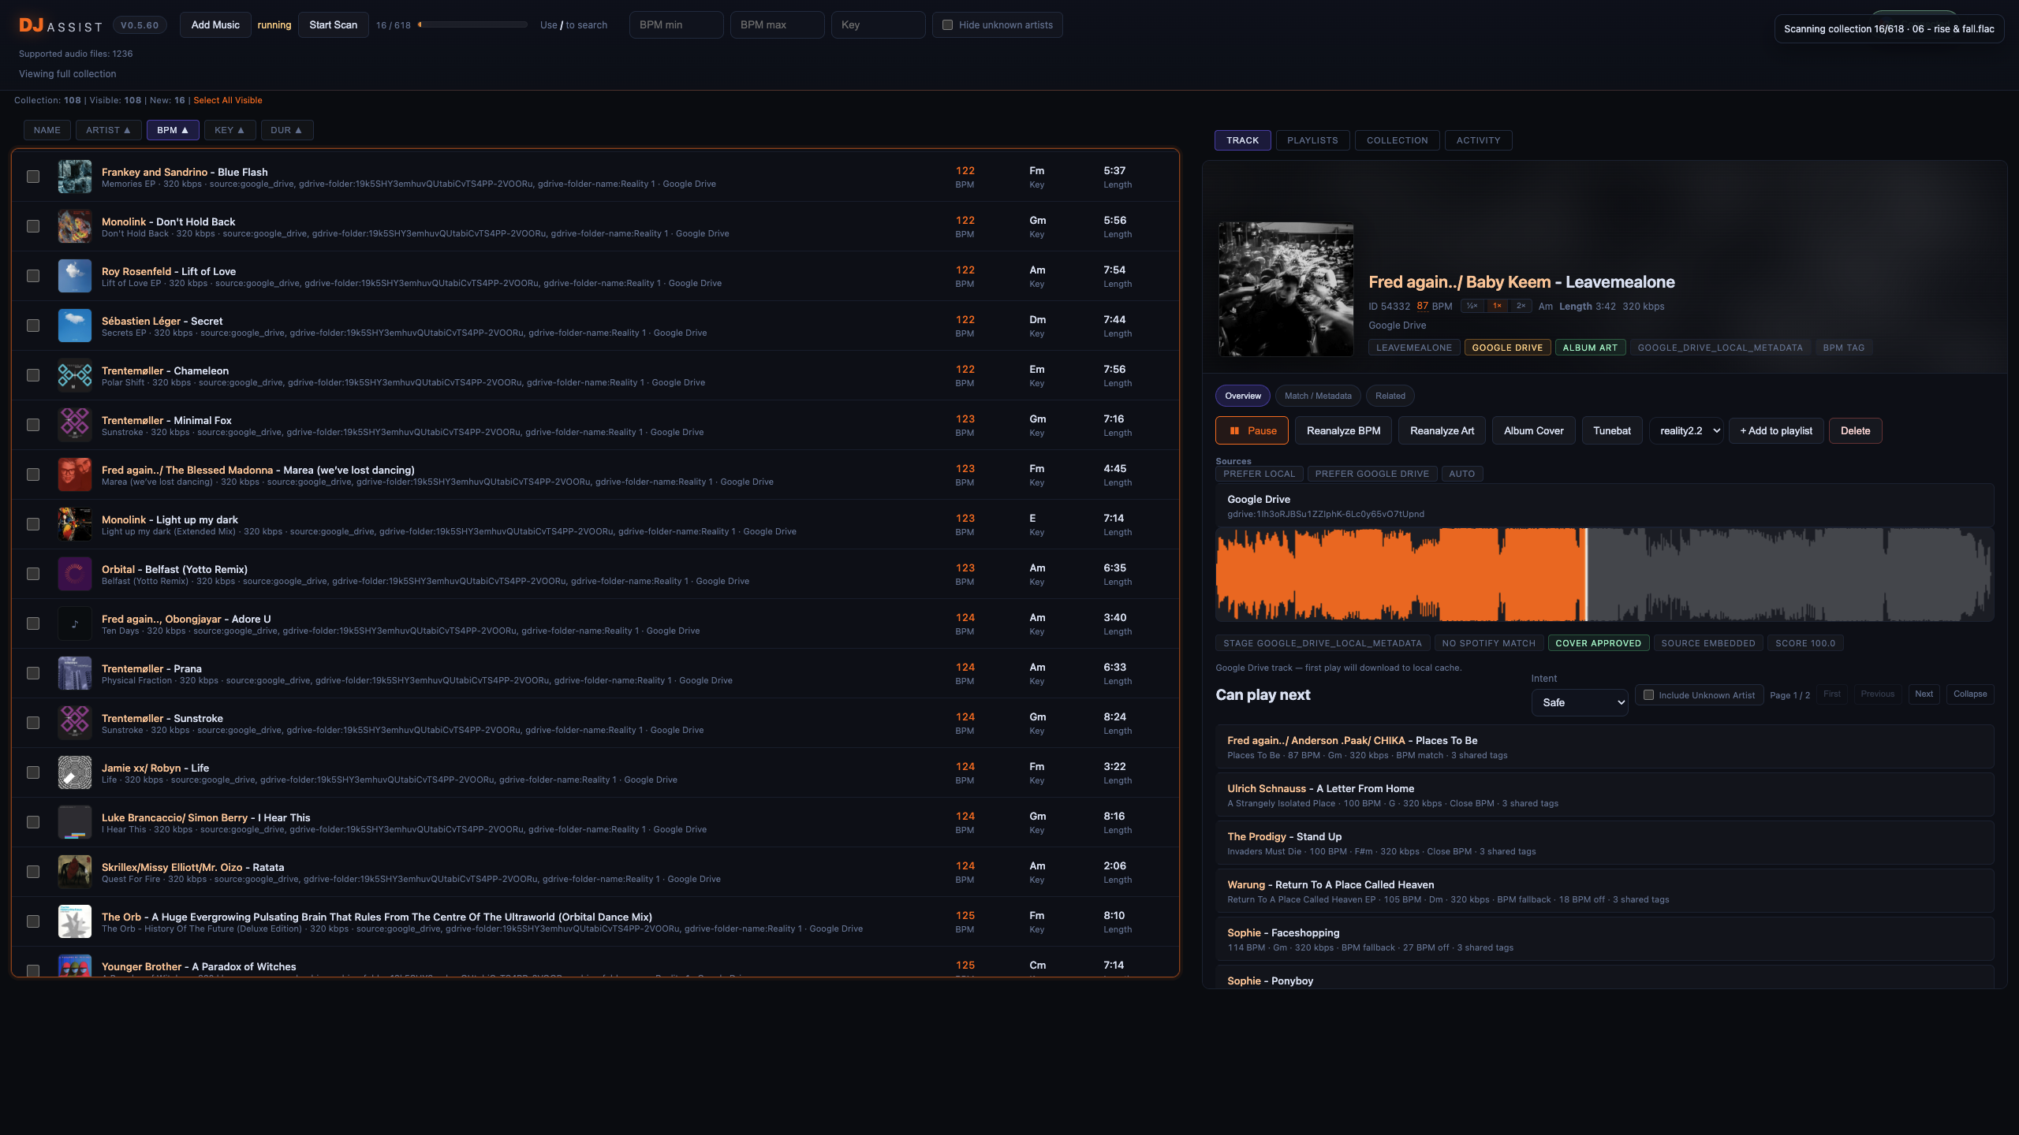Click Select All Visible link

click(228, 100)
